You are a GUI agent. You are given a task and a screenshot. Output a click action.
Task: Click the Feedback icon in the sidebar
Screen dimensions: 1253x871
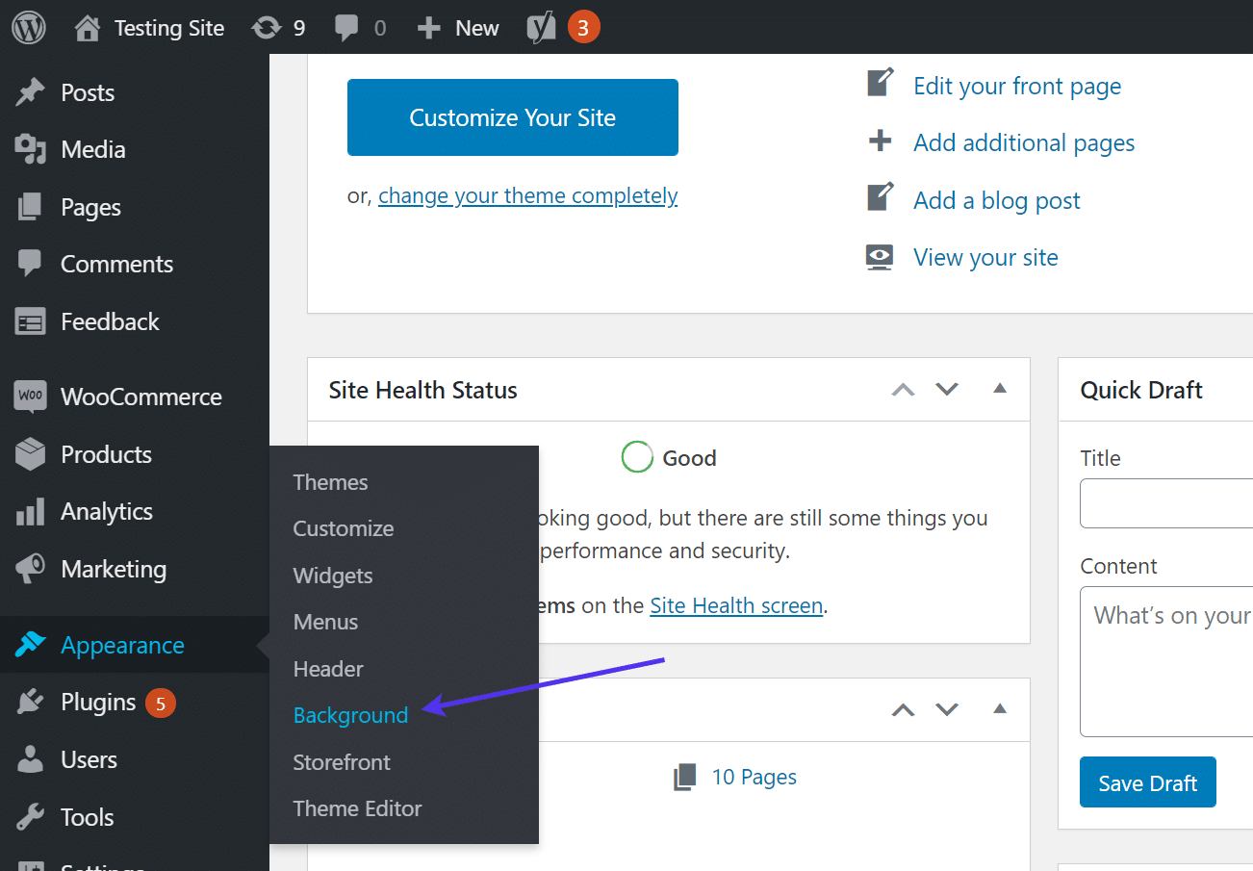tap(31, 321)
